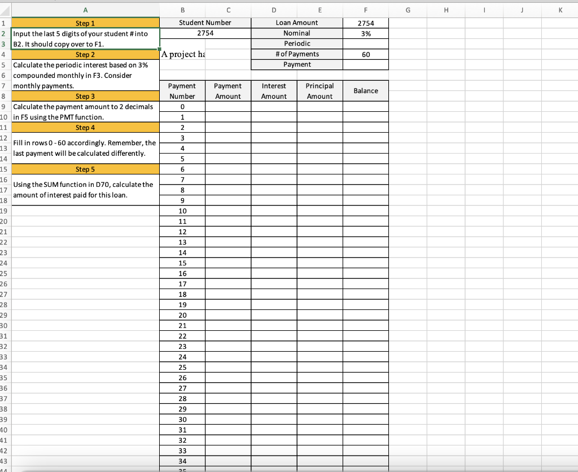Click Payment Amount cell for payment 1

coord(228,117)
